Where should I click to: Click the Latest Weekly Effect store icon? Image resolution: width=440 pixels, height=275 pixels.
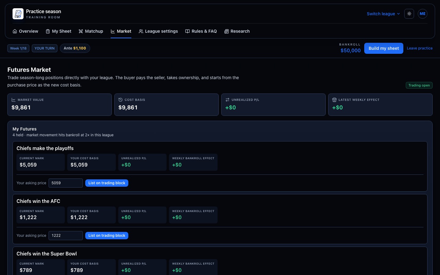point(334,100)
